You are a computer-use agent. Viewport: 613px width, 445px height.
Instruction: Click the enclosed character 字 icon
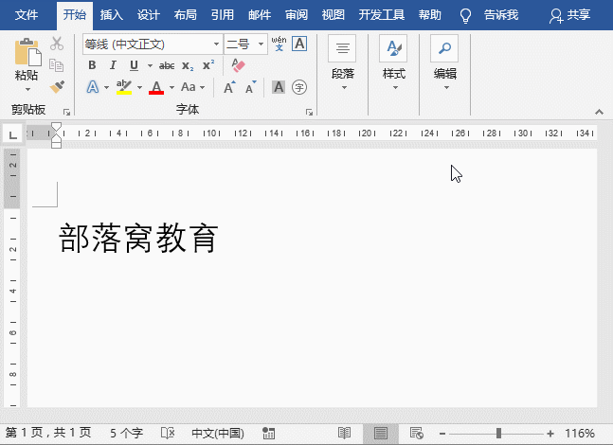tap(299, 87)
